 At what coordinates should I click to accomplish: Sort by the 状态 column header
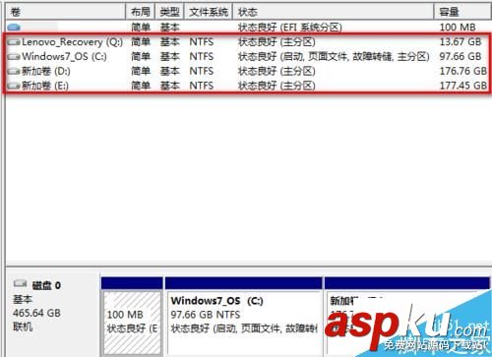point(334,12)
